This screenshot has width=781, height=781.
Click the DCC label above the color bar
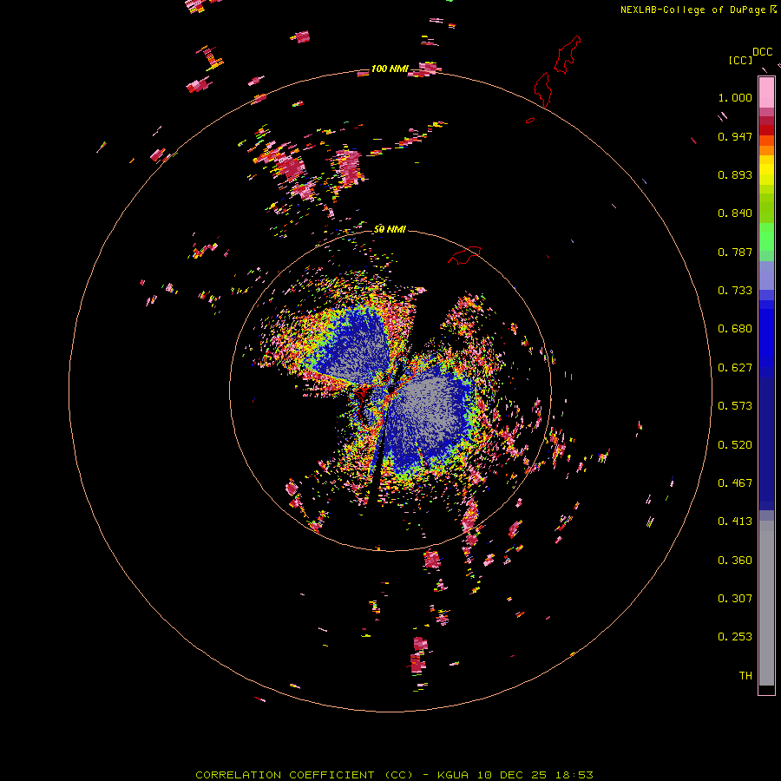pyautogui.click(x=763, y=52)
